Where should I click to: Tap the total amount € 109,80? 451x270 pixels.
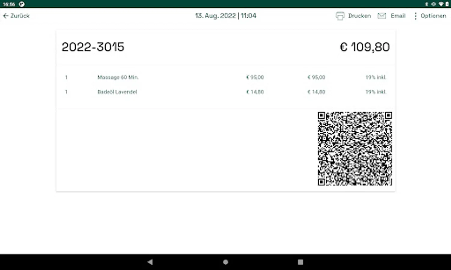[365, 47]
